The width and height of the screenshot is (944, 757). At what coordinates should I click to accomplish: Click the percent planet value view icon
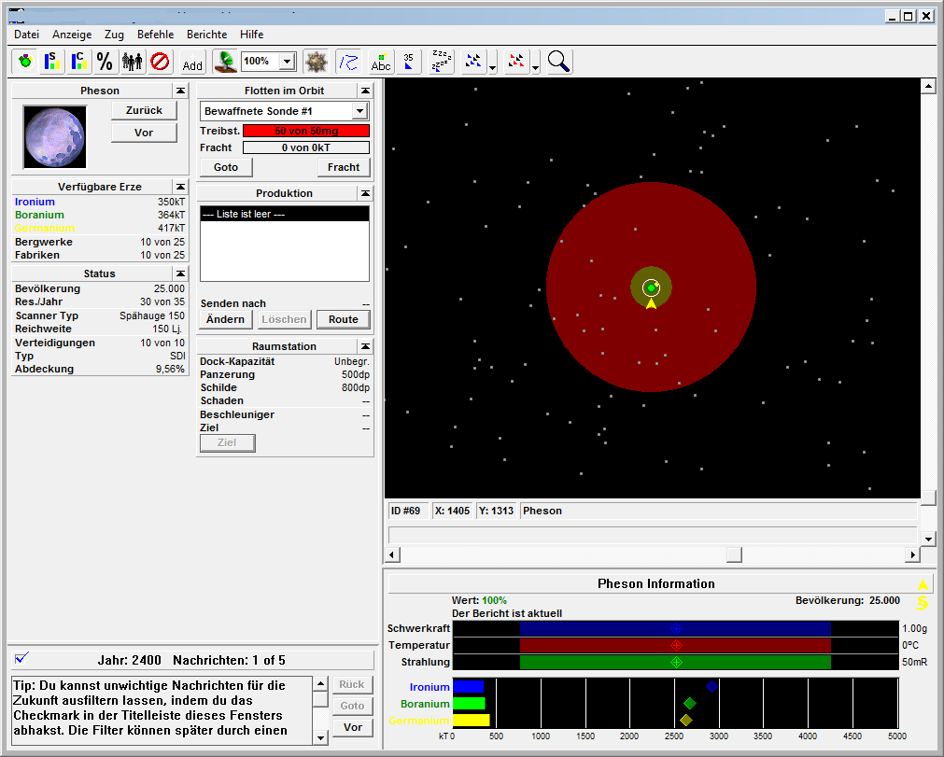coord(105,62)
